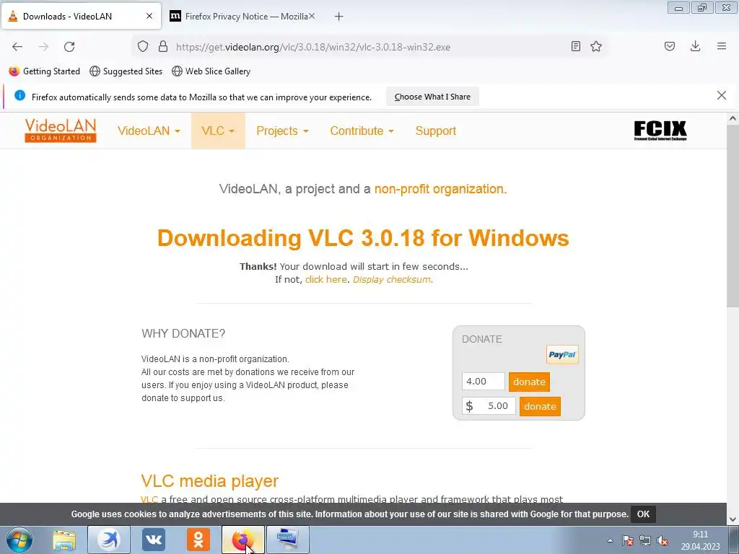
Task: Expand the Contribute dropdown menu
Action: 362,131
